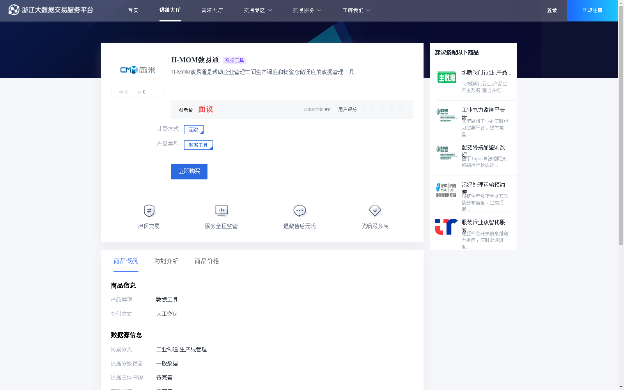
Task: Click the 数据工具 tag beside product title
Action: (x=234, y=60)
